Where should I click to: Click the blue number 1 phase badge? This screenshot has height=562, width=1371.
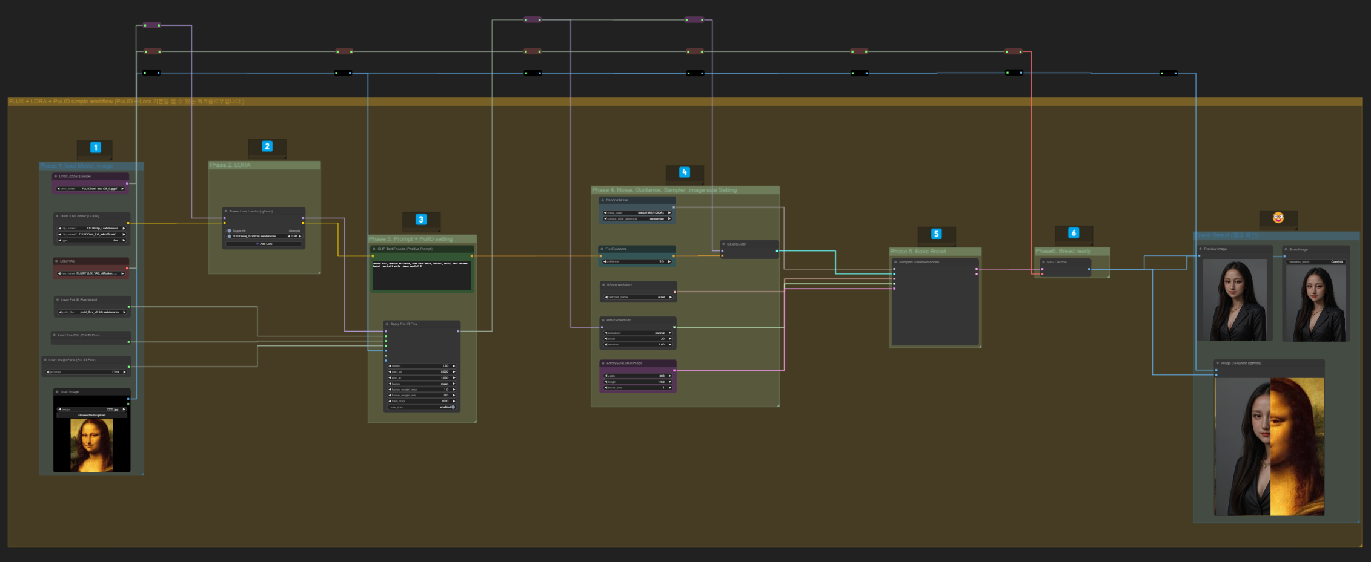pos(95,148)
